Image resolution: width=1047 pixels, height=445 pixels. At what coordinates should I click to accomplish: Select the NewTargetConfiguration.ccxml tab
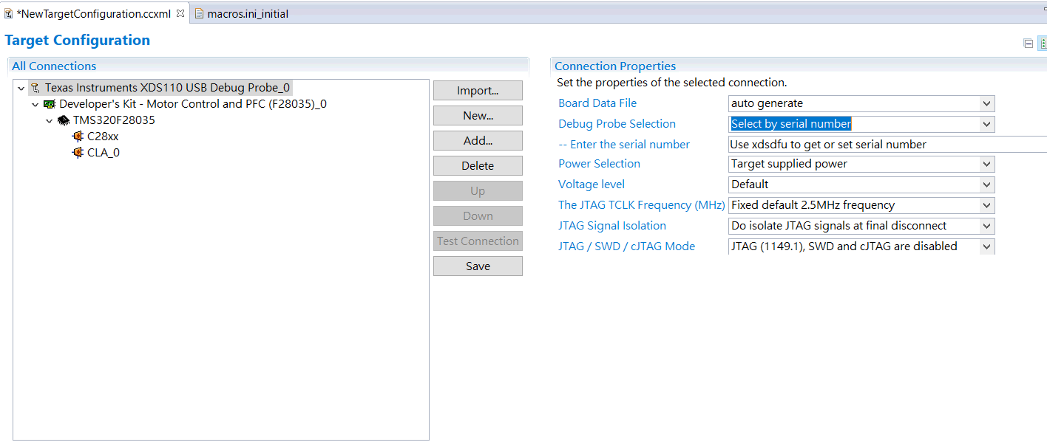click(x=93, y=14)
